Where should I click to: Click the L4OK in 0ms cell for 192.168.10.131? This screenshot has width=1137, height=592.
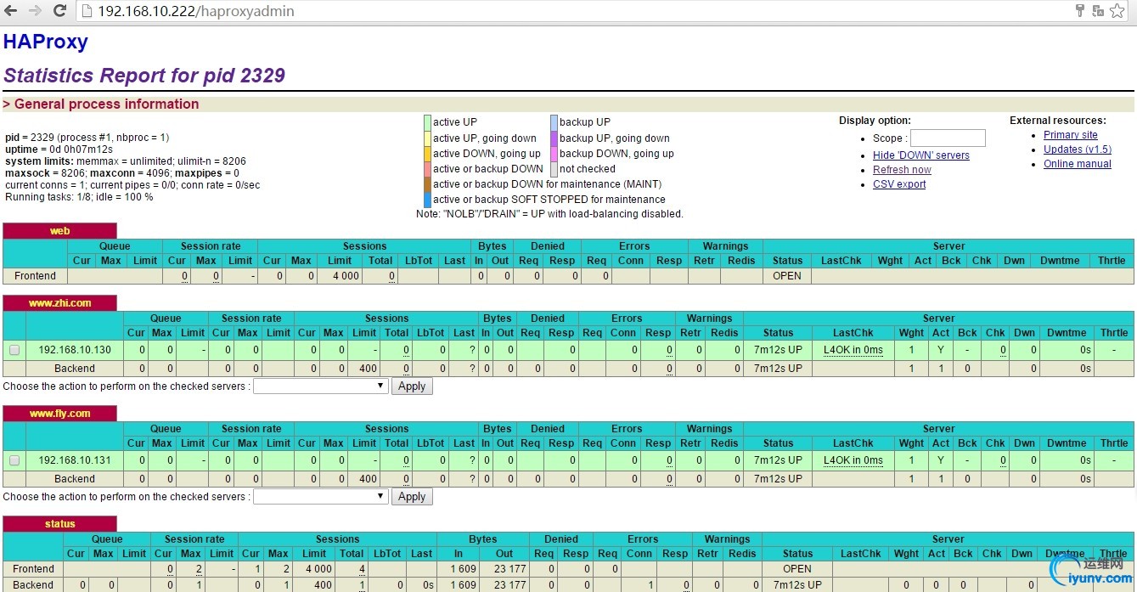853,460
